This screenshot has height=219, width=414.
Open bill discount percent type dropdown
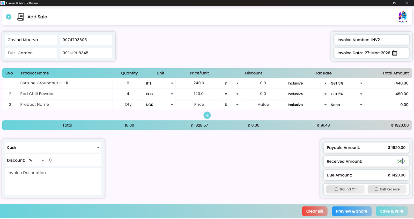(x=36, y=160)
